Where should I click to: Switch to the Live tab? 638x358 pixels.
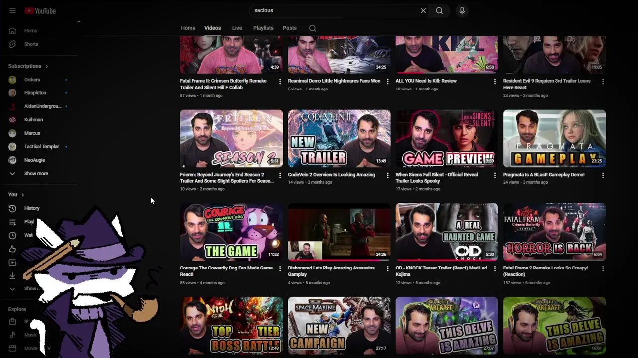(x=237, y=28)
